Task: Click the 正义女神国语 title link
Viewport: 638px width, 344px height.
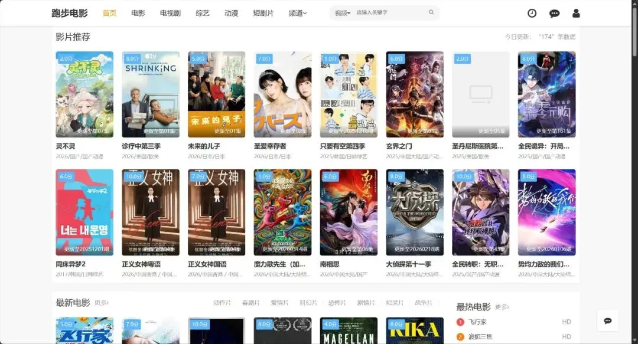Action: tap(207, 264)
